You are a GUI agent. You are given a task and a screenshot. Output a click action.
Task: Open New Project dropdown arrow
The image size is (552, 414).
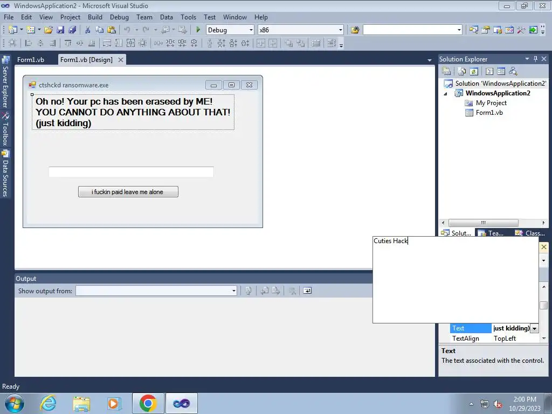coord(21,30)
